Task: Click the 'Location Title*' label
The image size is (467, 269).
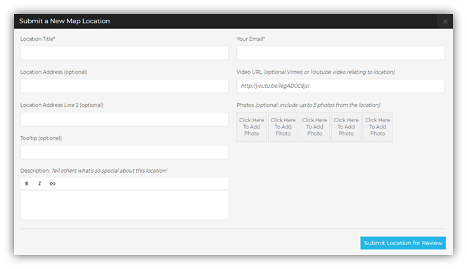Action: point(38,39)
